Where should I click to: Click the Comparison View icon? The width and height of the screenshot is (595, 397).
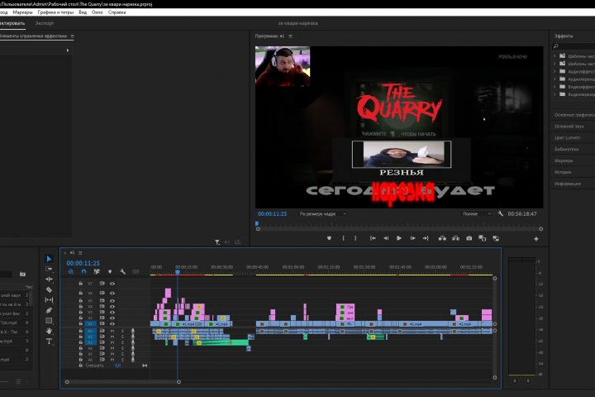point(483,238)
